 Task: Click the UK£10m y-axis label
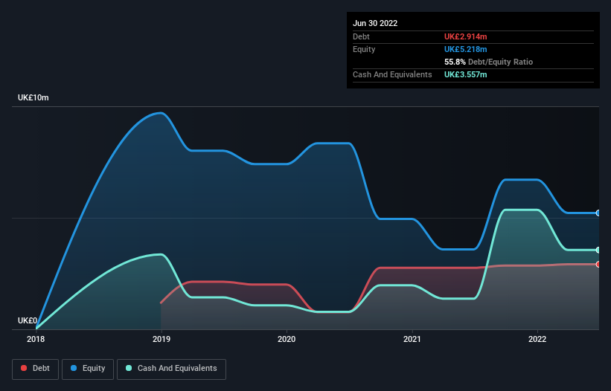click(33, 97)
